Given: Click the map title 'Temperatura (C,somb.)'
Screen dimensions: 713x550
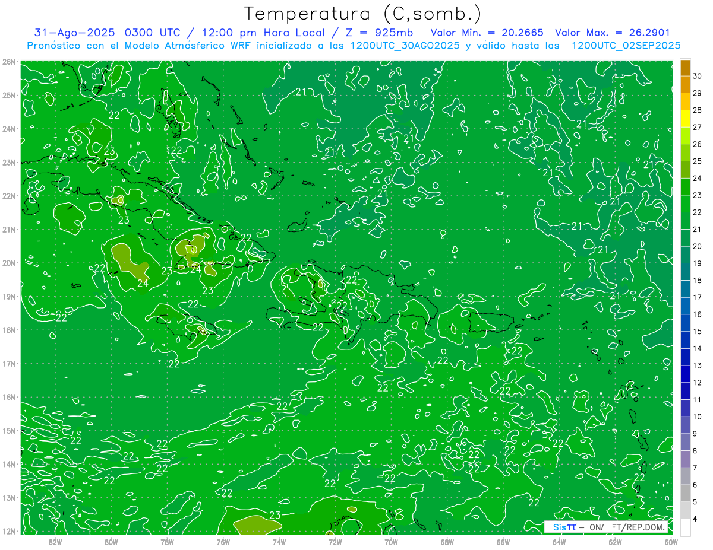Looking at the screenshot, I should tap(362, 14).
